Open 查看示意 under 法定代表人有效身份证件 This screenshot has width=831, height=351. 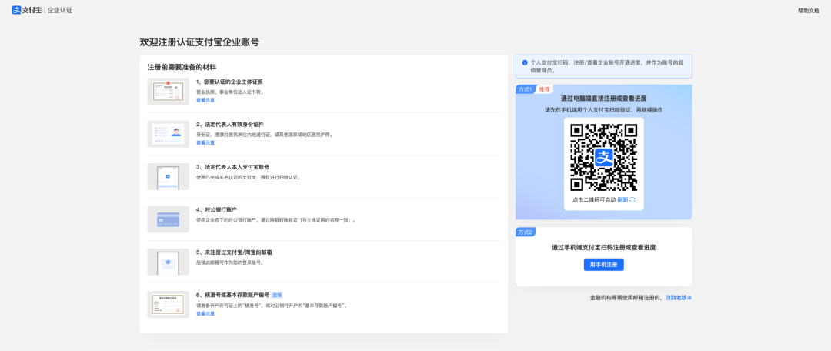[x=205, y=142]
